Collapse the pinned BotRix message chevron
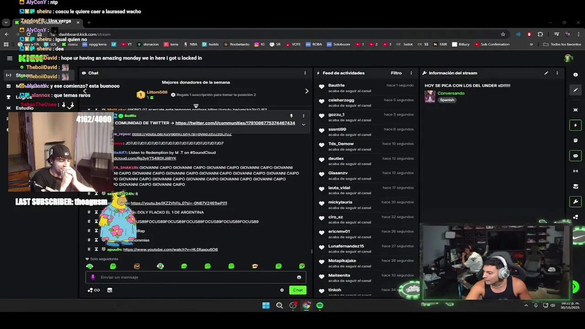 pos(303,124)
